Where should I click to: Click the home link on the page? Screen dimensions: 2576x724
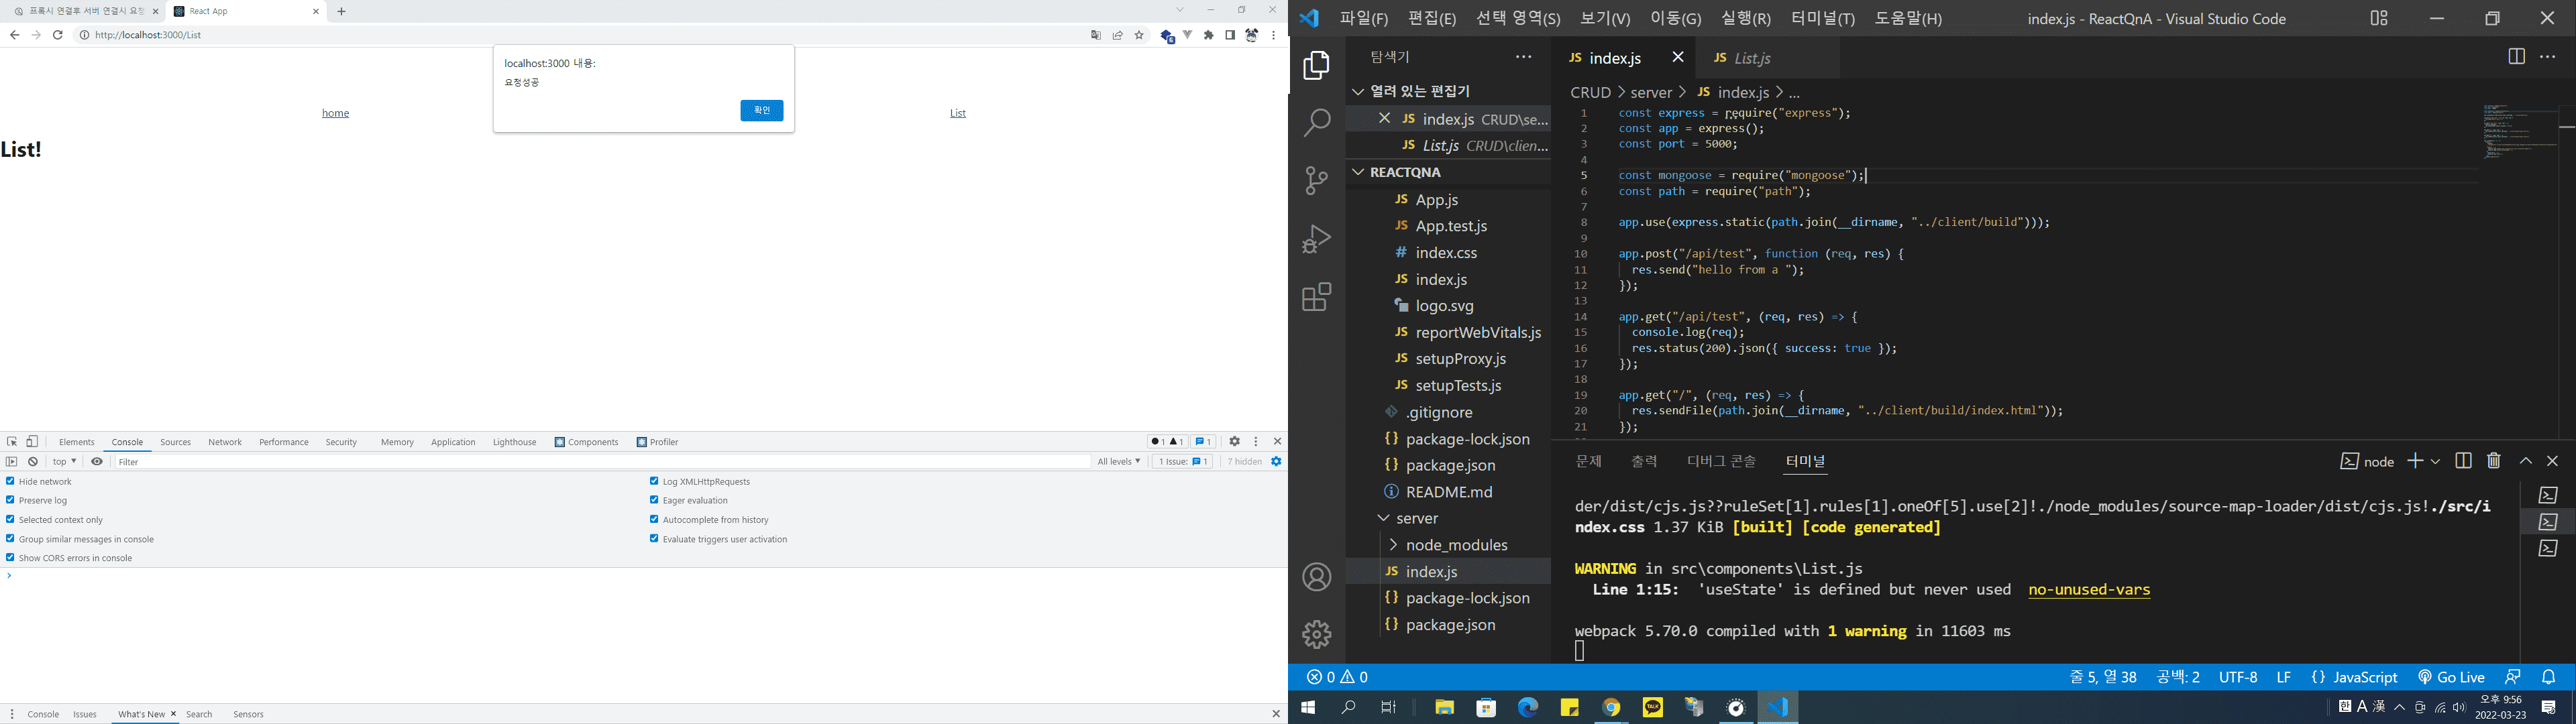(x=335, y=113)
